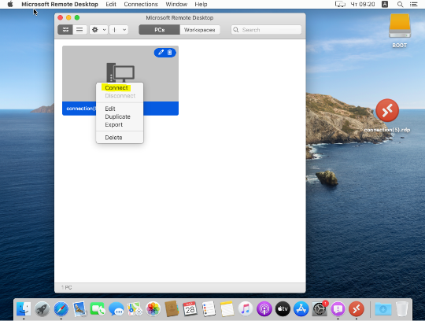Screen dimensions: 425x321
Task: Open the Notification Center icon
Action: [x=413, y=5]
